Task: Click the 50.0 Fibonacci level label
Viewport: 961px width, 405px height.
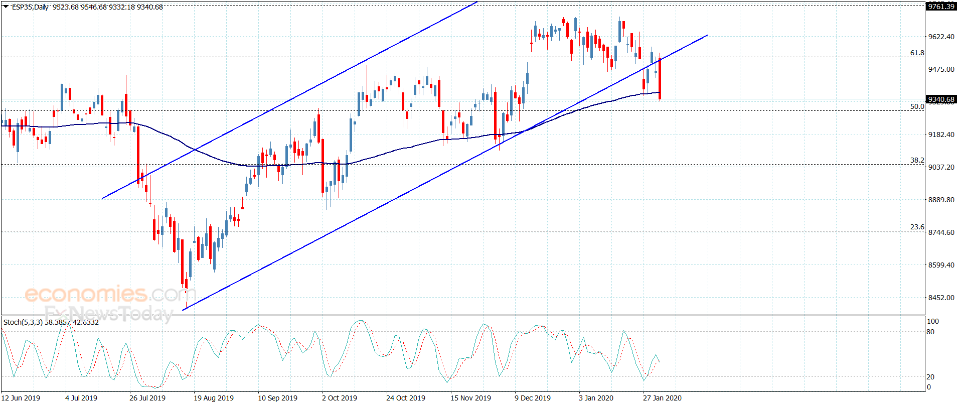Action: [x=917, y=106]
